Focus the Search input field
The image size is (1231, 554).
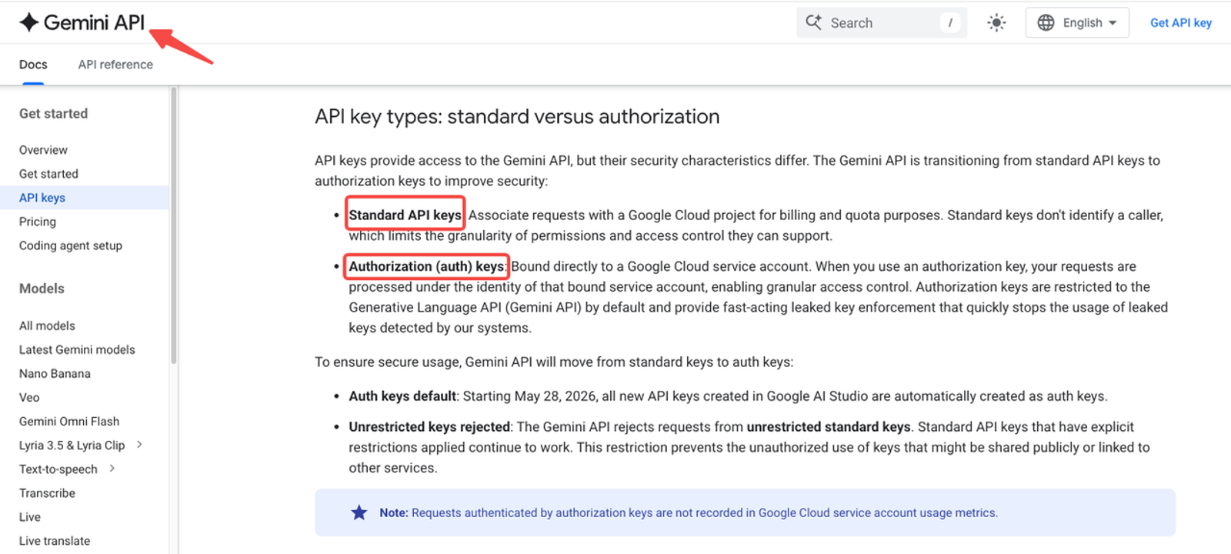[881, 23]
